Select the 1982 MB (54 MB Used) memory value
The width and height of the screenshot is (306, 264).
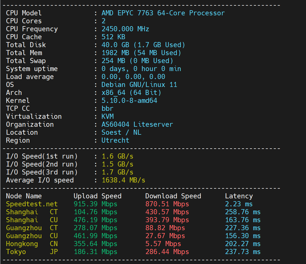click(x=141, y=53)
